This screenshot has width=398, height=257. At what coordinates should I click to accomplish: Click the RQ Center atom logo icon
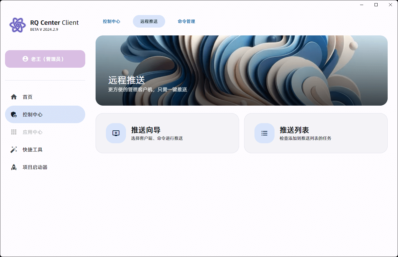tap(18, 25)
